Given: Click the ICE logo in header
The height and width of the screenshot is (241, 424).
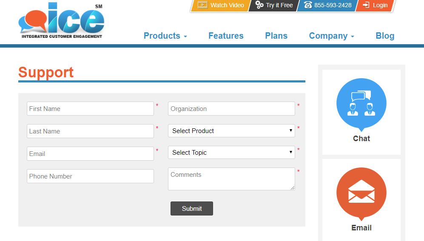Looking at the screenshot, I should tap(61, 21).
